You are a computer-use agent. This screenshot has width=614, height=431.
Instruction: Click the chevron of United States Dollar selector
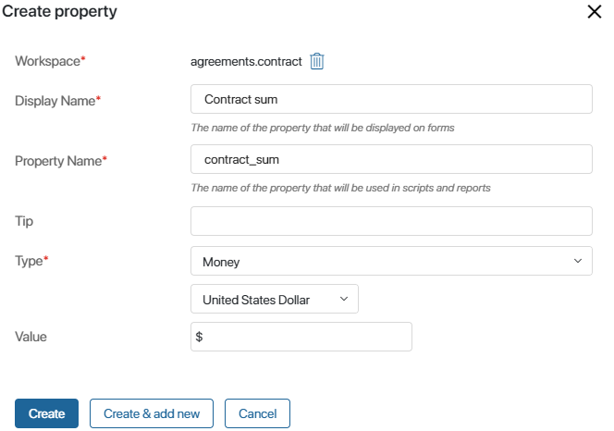click(x=344, y=299)
